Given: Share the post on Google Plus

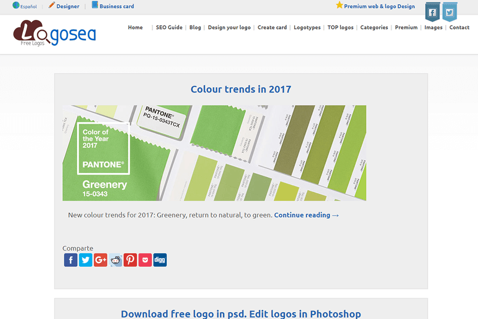Looking at the screenshot, I should pyautogui.click(x=100, y=260).
